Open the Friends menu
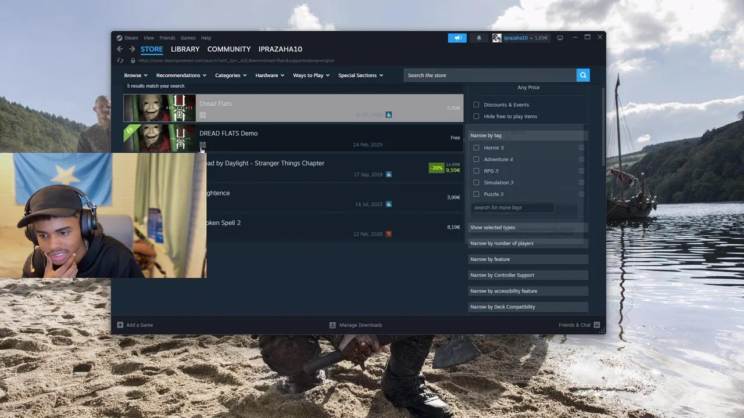The height and width of the screenshot is (418, 744). coord(167,38)
